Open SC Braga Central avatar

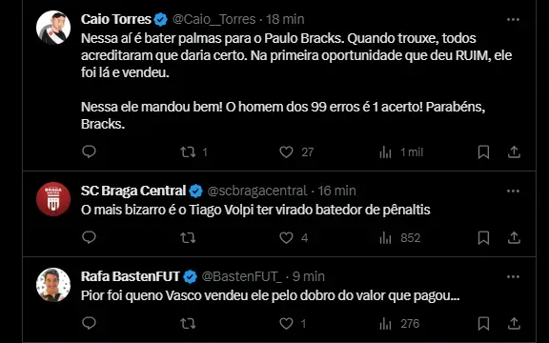click(x=53, y=199)
